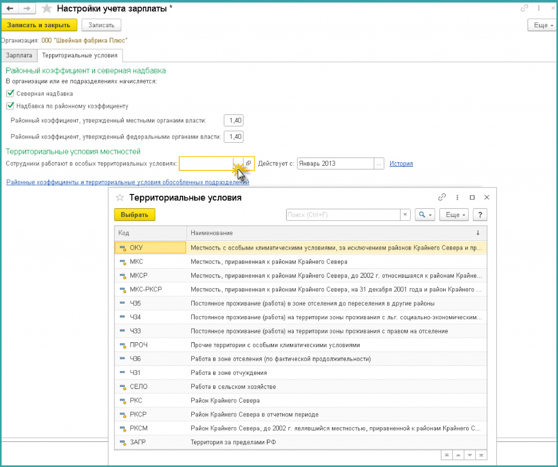This screenshot has width=558, height=467.
Task: Expand the Еще menu in main window
Action: click(x=542, y=25)
